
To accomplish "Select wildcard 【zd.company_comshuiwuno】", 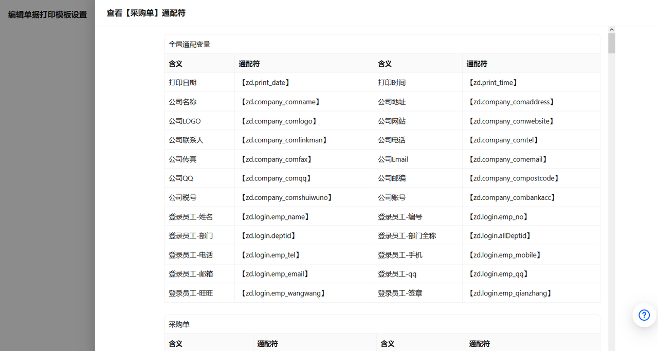I will [286, 198].
